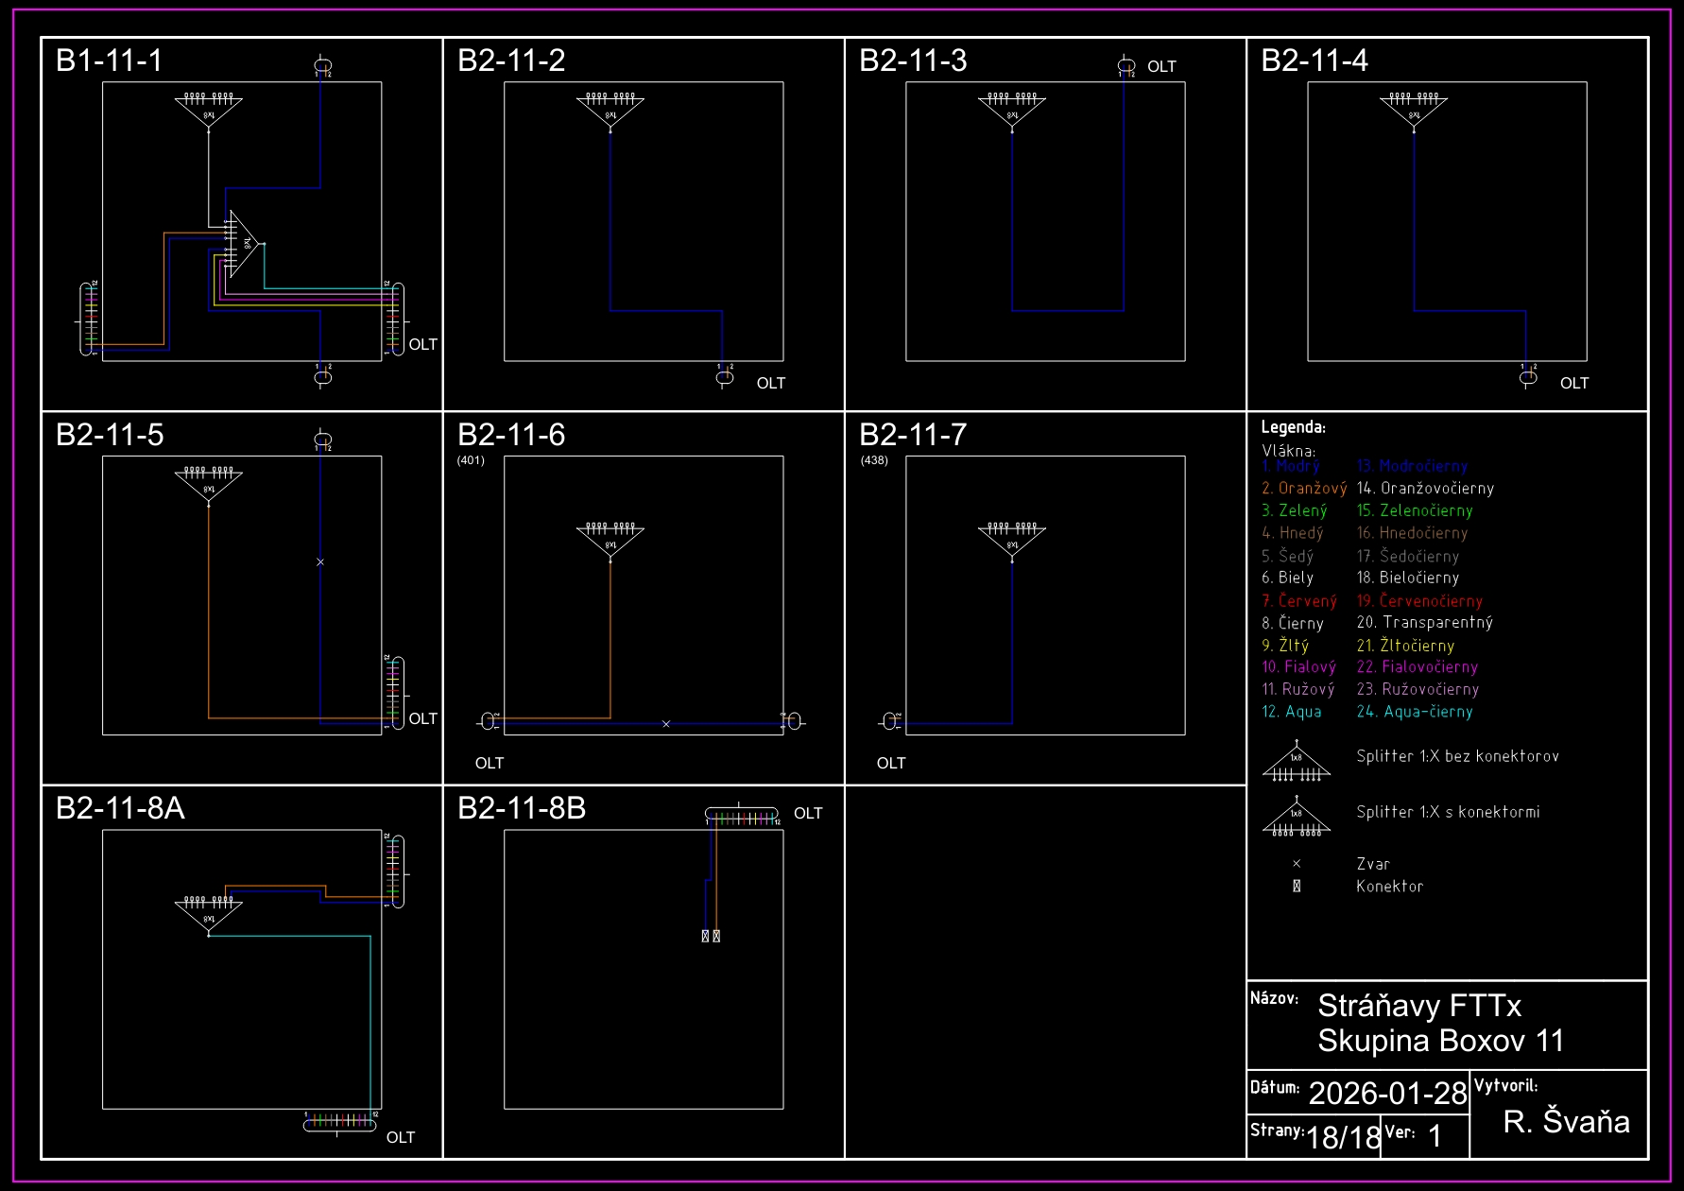Select the connector pair inside B2-11-8B
Image resolution: width=1684 pixels, height=1191 pixels.
(711, 936)
